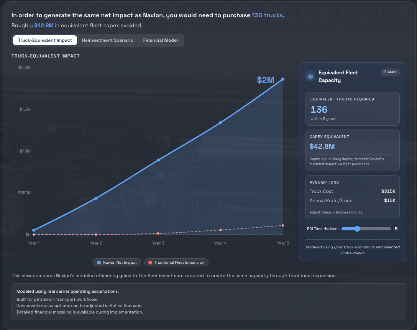The height and width of the screenshot is (330, 417).
Task: Click the Year 1 x-axis label
Action: pos(34,243)
